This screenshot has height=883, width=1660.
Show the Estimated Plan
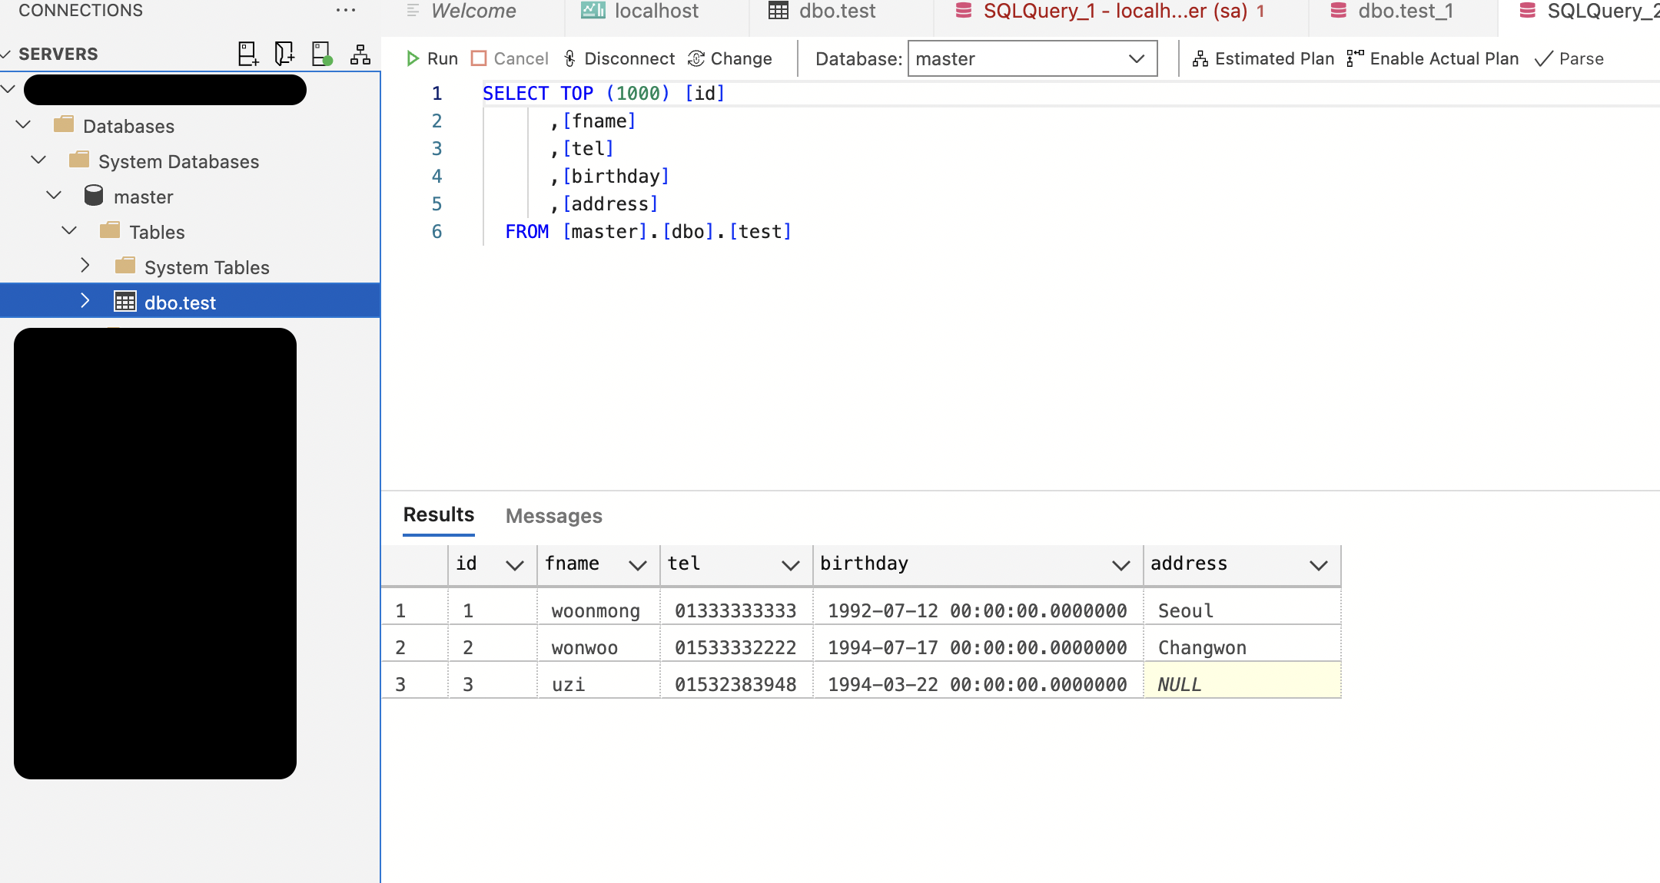pos(1263,58)
